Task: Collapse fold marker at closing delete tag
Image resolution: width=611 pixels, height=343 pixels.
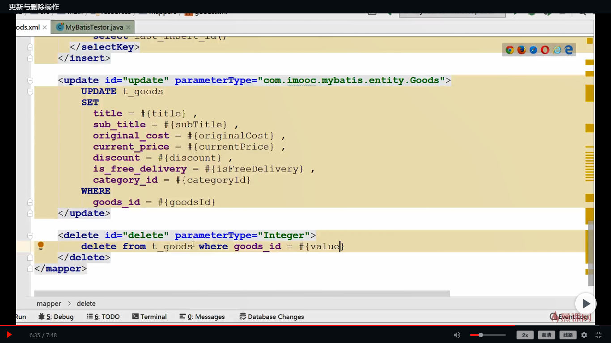Action: point(30,258)
